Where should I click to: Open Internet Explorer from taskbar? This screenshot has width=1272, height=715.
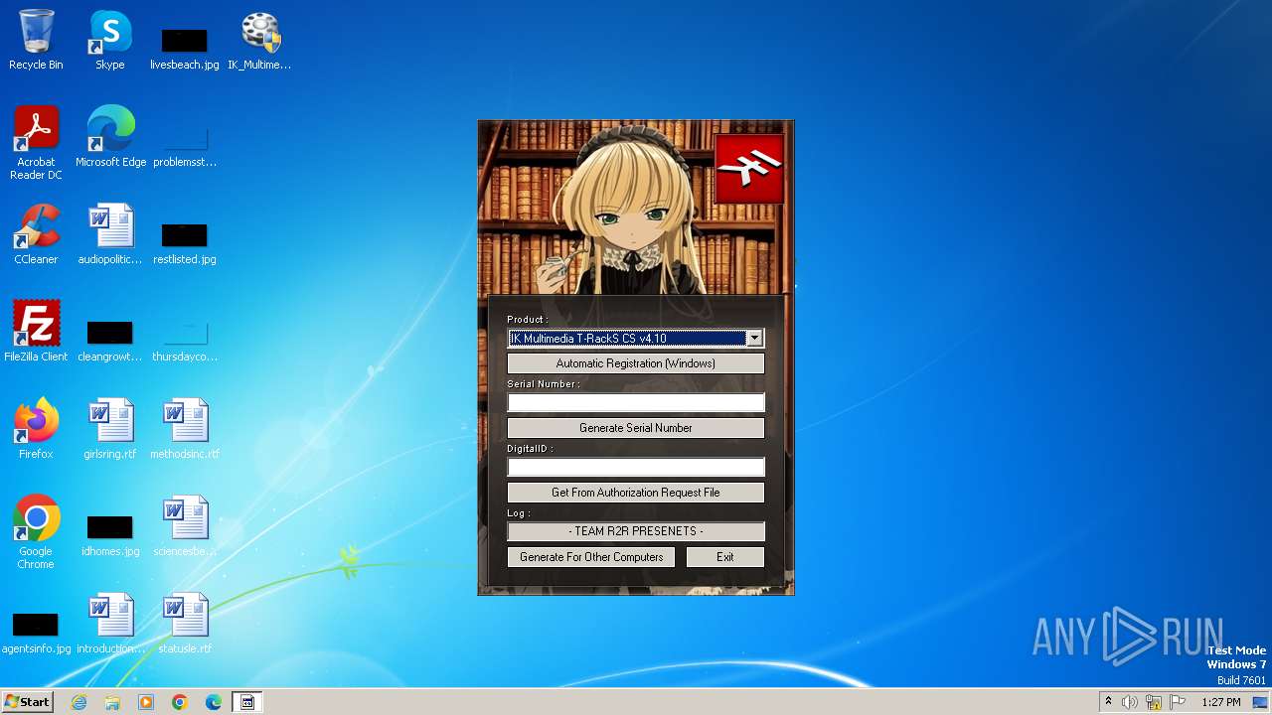pos(79,702)
